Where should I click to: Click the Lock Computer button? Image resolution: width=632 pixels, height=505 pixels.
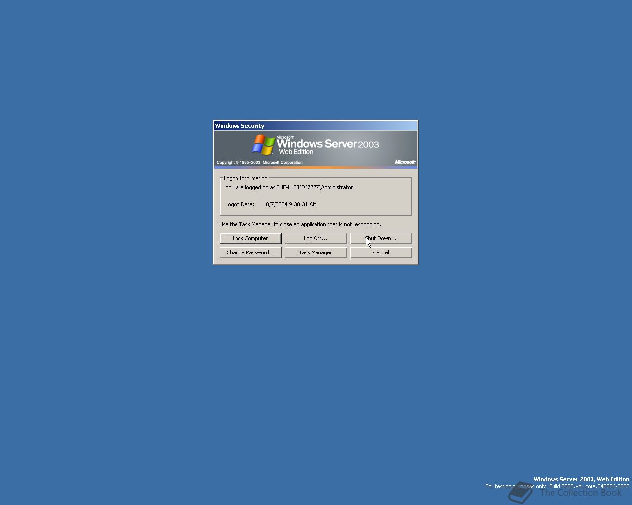[x=250, y=238]
